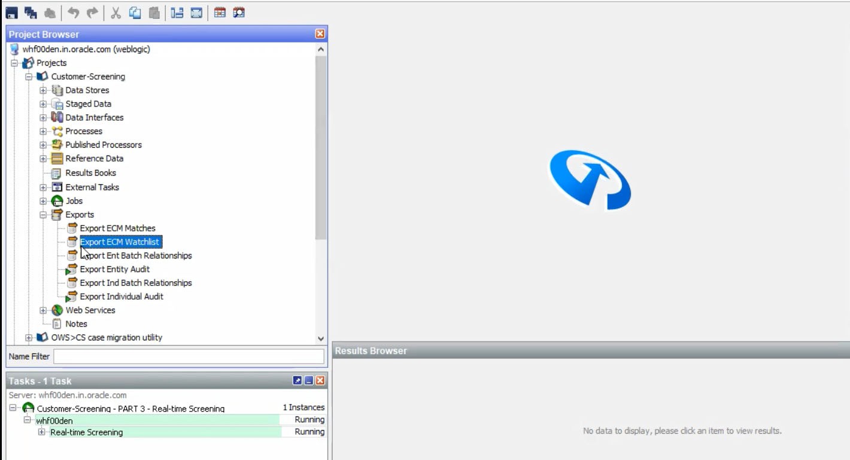This screenshot has width=850, height=460.
Task: Select Export Ent Batch Relationships
Action: (x=136, y=255)
